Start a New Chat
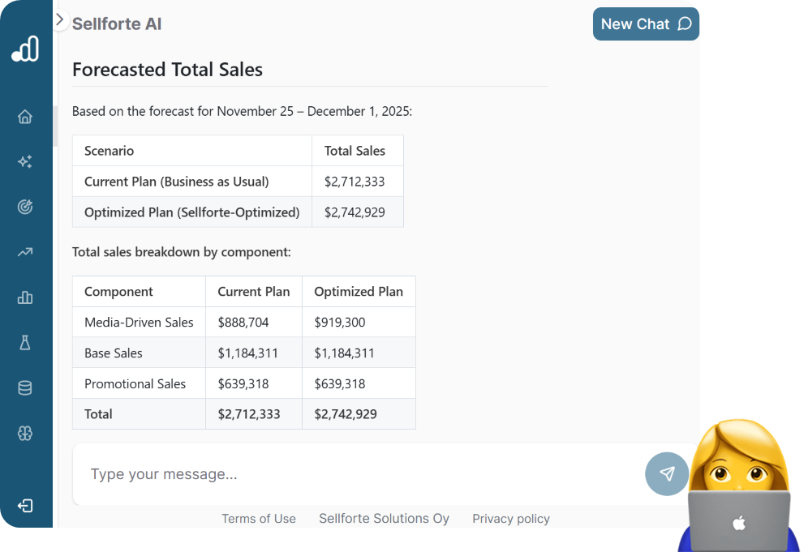 tap(646, 24)
